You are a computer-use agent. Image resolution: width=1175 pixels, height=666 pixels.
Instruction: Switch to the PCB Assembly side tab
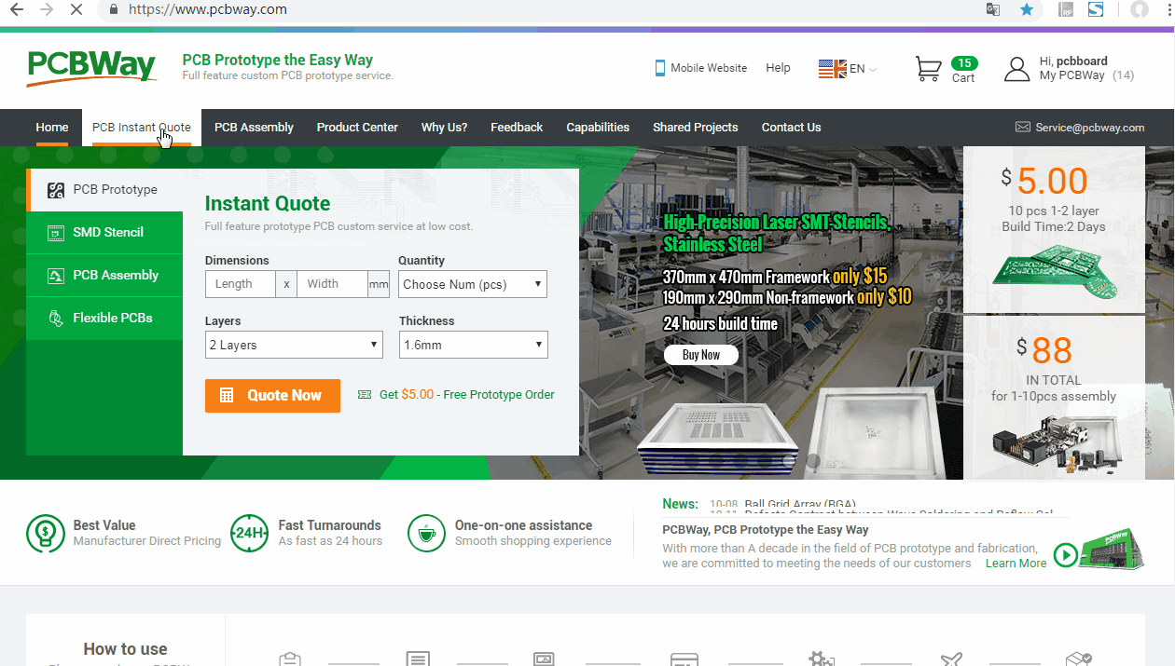(104, 275)
